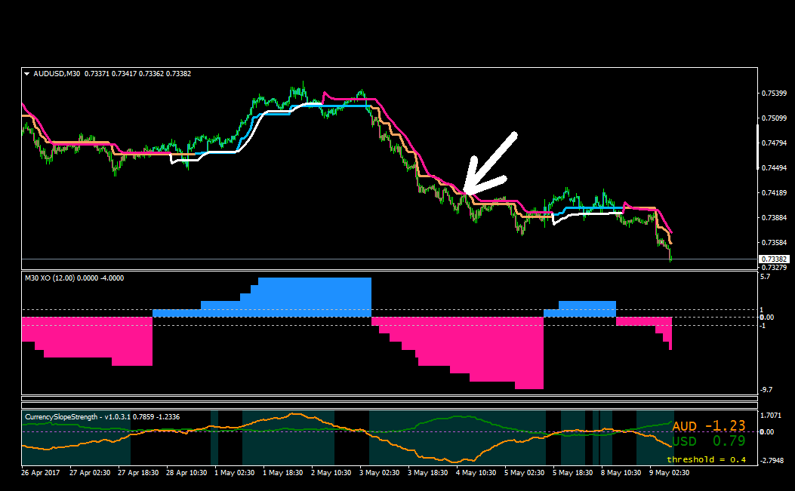Click the 0.75399 price scale label
Image resolution: width=795 pixels, height=491 pixels.
tap(774, 94)
